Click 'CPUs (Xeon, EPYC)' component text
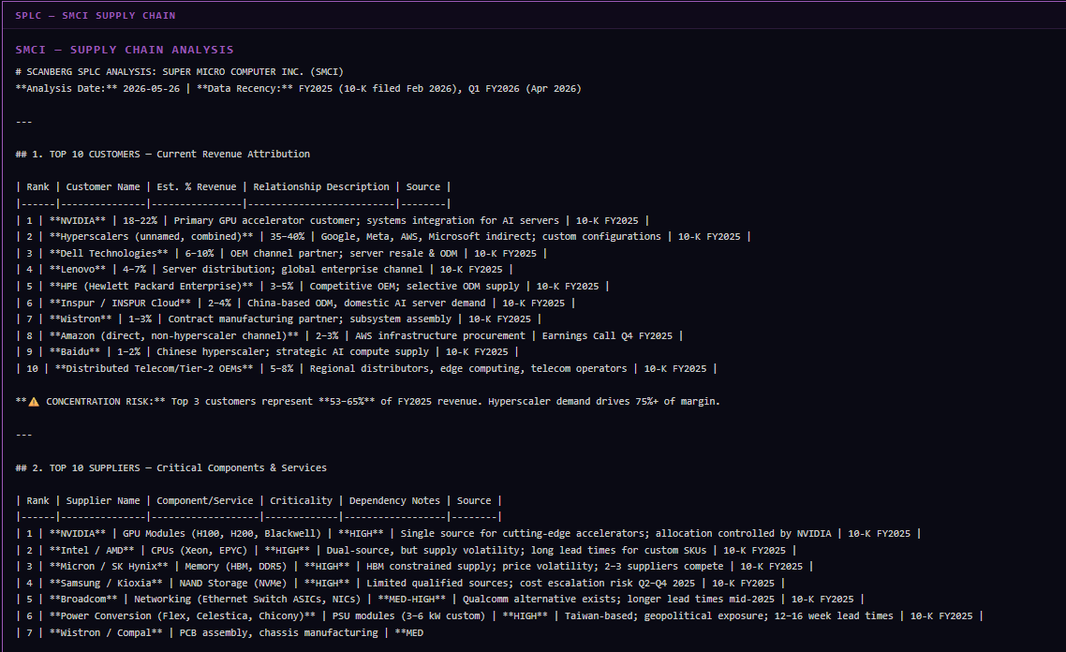 tap(200, 551)
